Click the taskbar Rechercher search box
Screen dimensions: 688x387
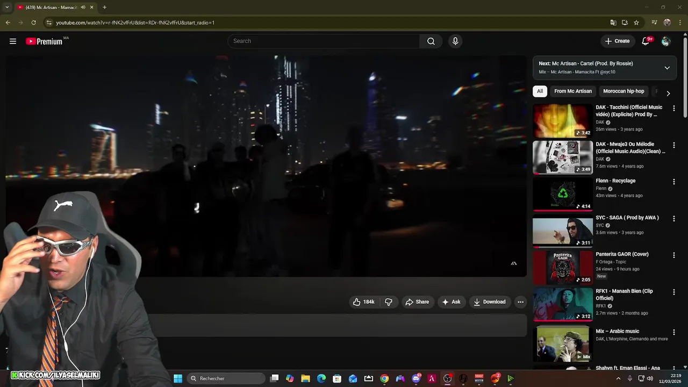click(227, 378)
